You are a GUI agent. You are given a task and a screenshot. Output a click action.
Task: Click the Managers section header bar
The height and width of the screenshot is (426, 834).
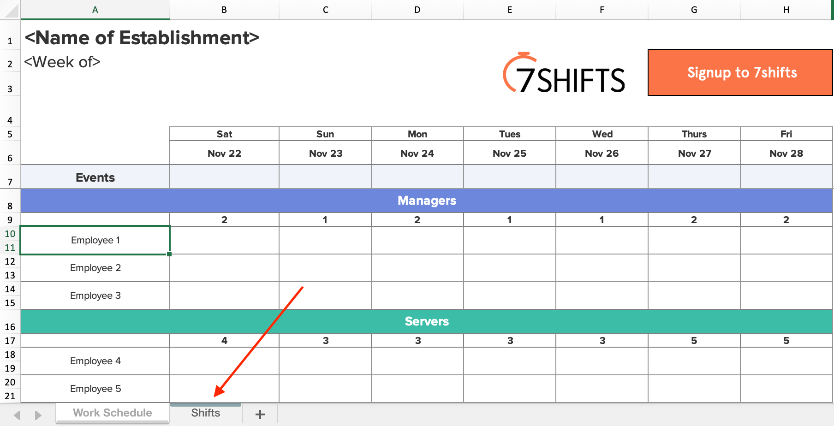click(x=427, y=201)
